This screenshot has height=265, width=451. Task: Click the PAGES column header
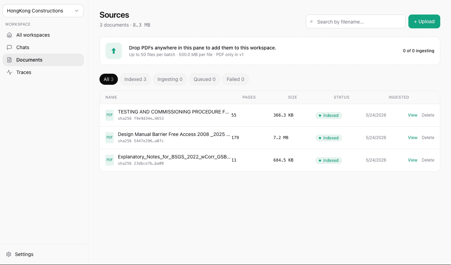click(x=249, y=98)
